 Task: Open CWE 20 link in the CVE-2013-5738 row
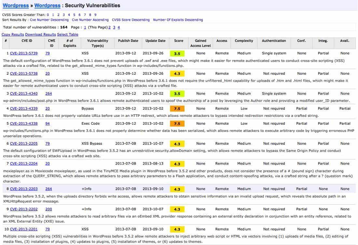point(48,74)
